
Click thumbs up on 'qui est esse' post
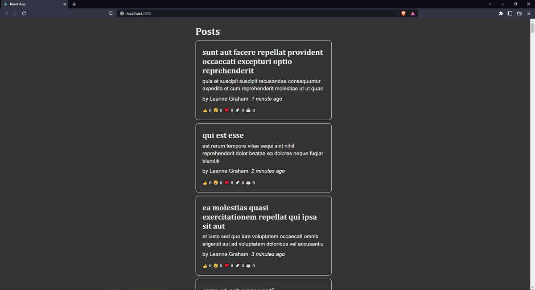207,183
